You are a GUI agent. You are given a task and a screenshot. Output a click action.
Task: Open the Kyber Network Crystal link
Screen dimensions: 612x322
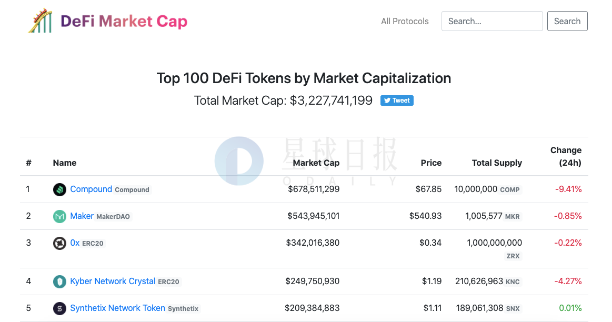[x=113, y=281]
